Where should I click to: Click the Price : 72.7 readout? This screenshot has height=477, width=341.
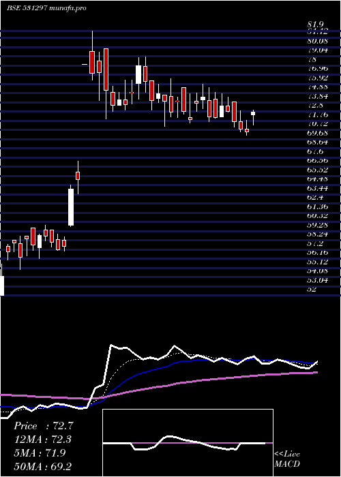pos(44,426)
